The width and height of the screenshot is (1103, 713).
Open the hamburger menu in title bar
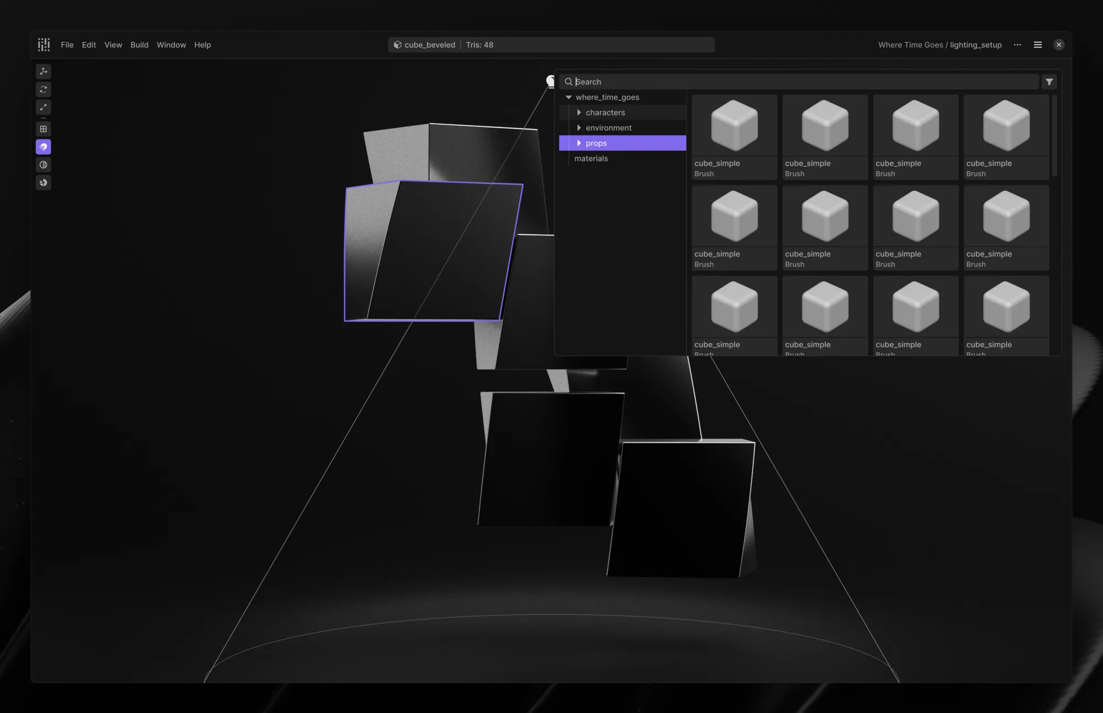coord(1037,45)
